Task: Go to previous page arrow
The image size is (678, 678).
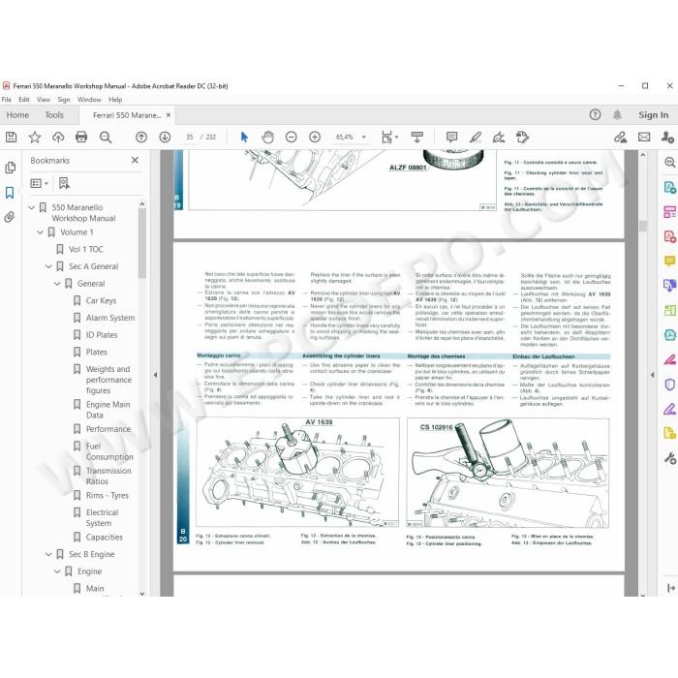Action: point(141,138)
